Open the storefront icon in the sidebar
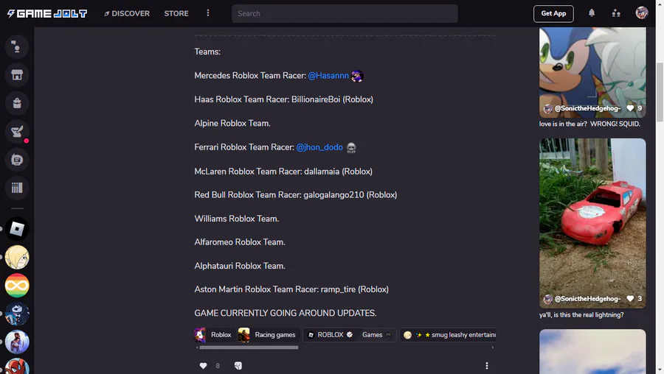664x374 pixels. 17,75
